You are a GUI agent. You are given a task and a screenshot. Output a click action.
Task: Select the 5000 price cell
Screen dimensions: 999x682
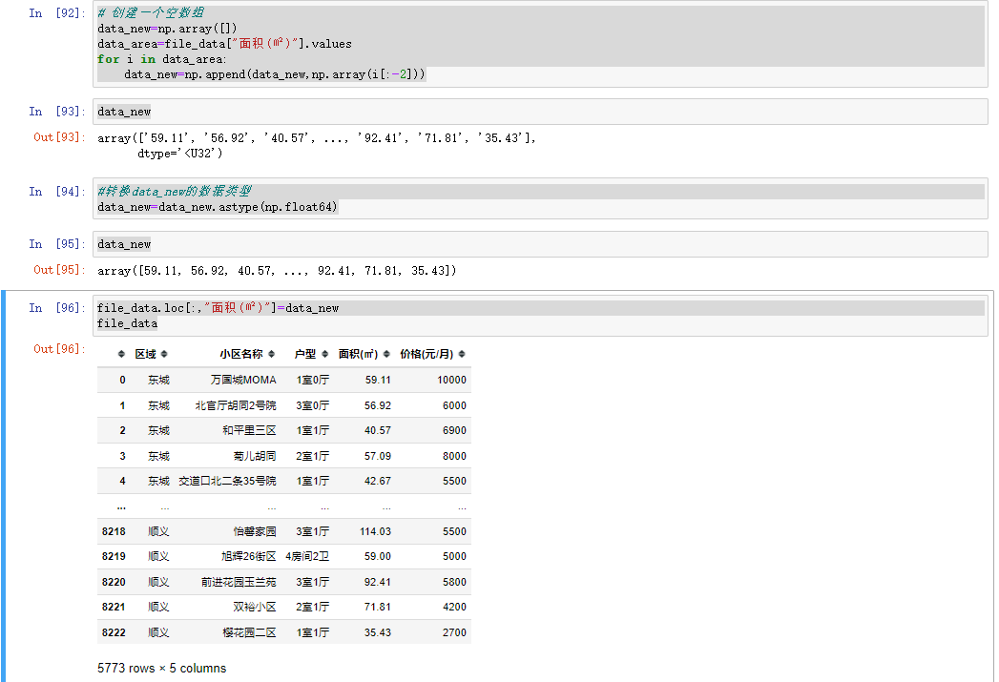[454, 556]
